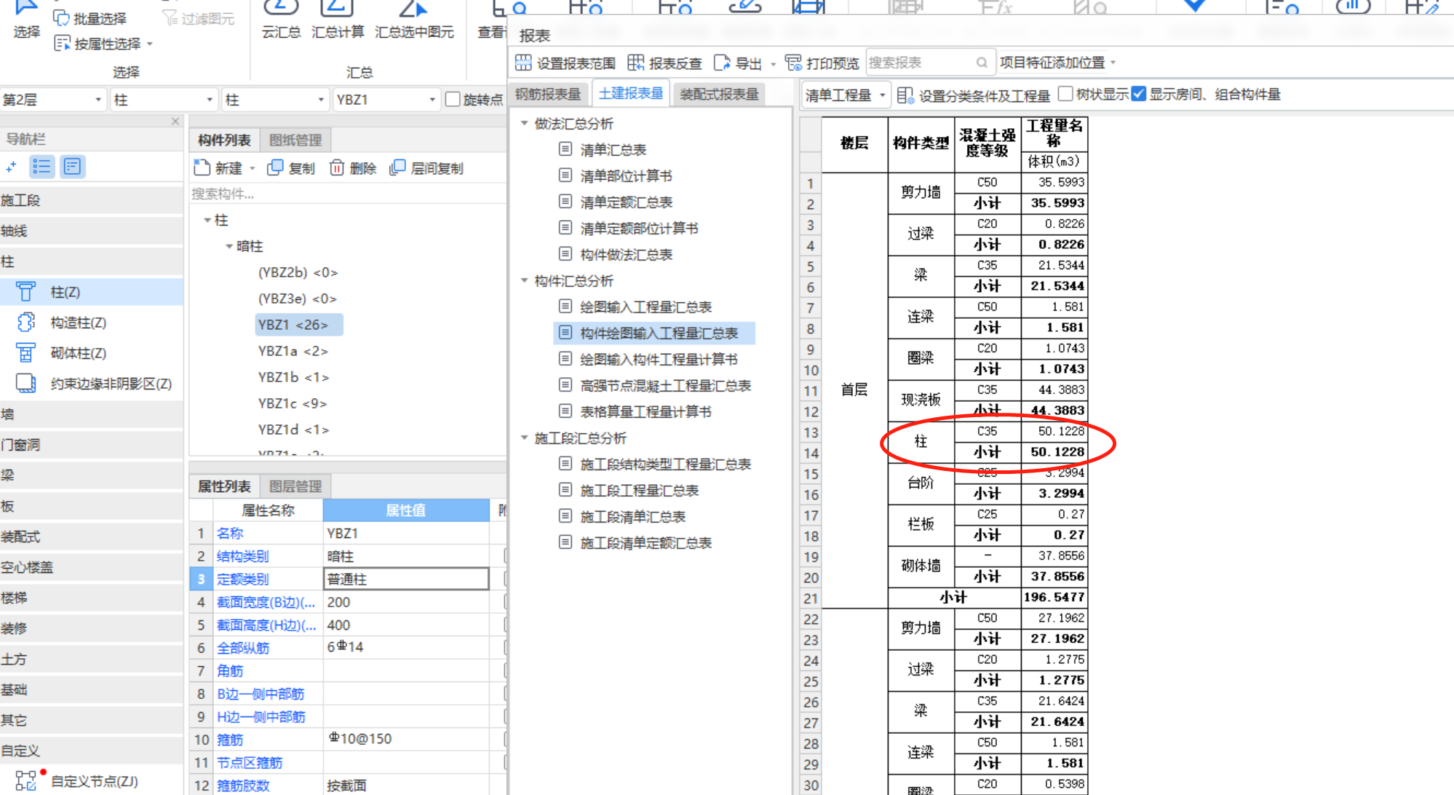The width and height of the screenshot is (1454, 795).
Task: Switch to 钢筋报表量 tab
Action: 548,94
